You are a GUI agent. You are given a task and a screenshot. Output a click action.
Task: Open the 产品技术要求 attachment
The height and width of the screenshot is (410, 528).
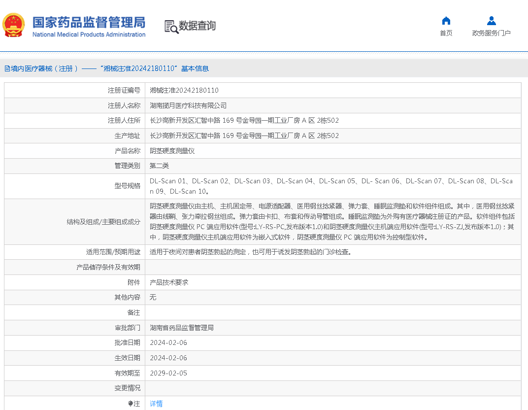169,282
